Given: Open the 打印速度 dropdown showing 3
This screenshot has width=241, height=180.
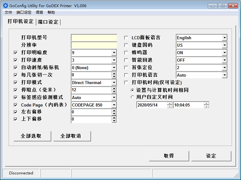Looking at the screenshot, I should 114,60.
